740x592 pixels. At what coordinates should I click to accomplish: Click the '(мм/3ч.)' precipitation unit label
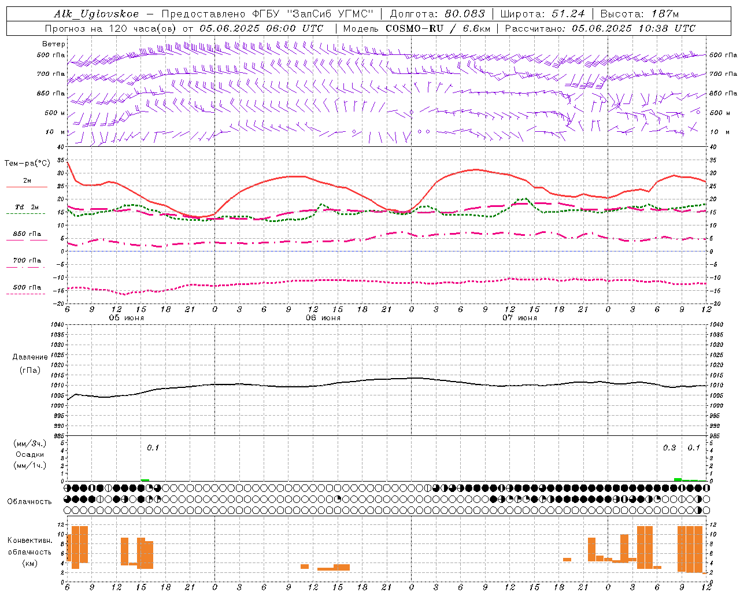click(30, 443)
